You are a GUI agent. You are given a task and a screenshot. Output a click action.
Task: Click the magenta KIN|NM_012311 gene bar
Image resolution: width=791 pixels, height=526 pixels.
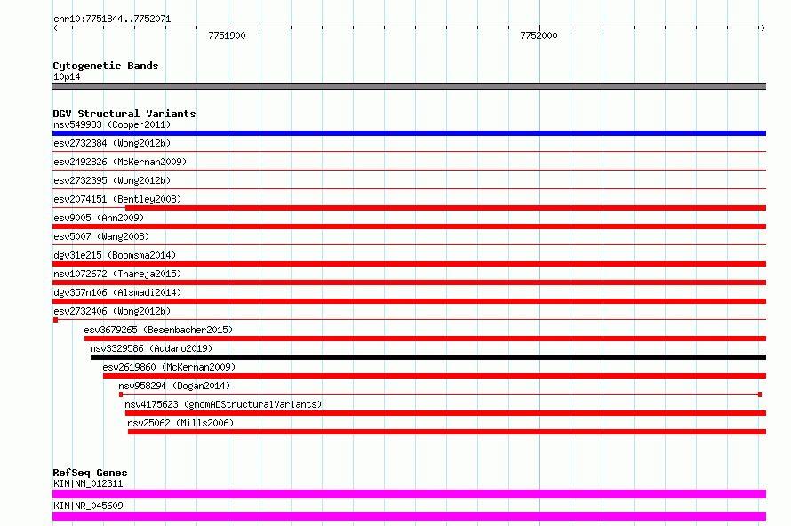click(409, 494)
